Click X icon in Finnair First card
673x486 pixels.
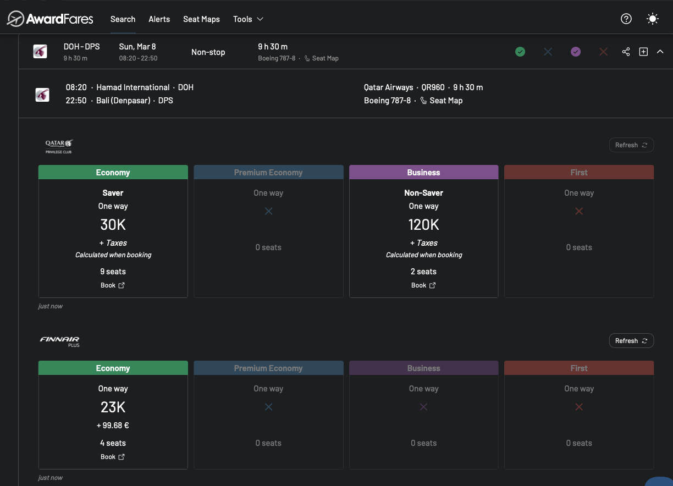[x=579, y=407]
